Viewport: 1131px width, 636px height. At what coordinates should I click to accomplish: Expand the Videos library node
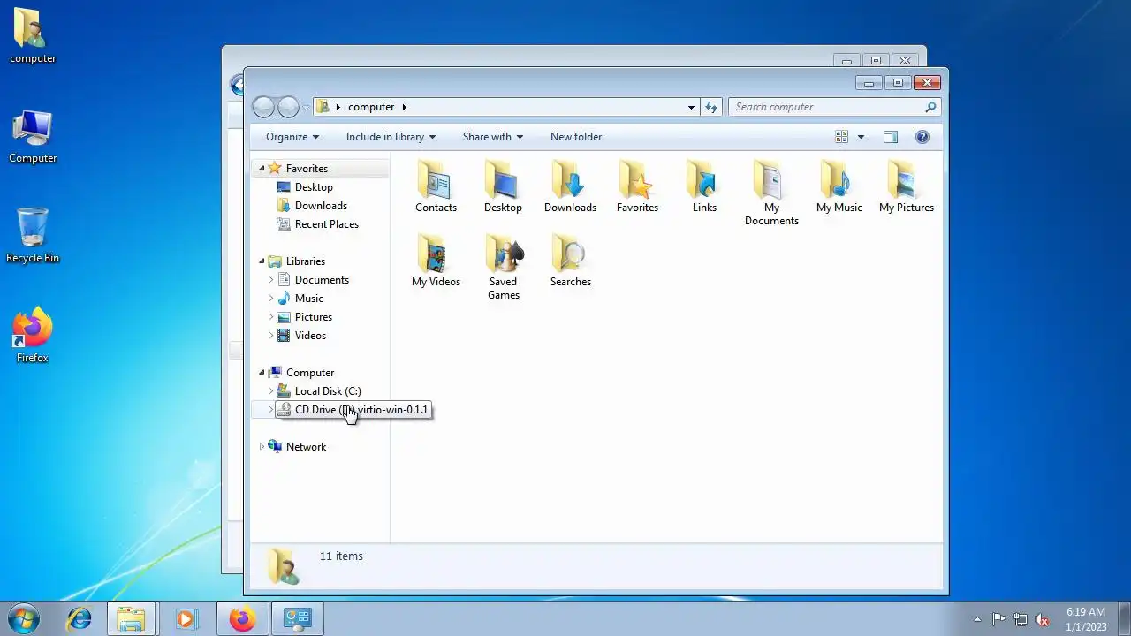pos(270,336)
